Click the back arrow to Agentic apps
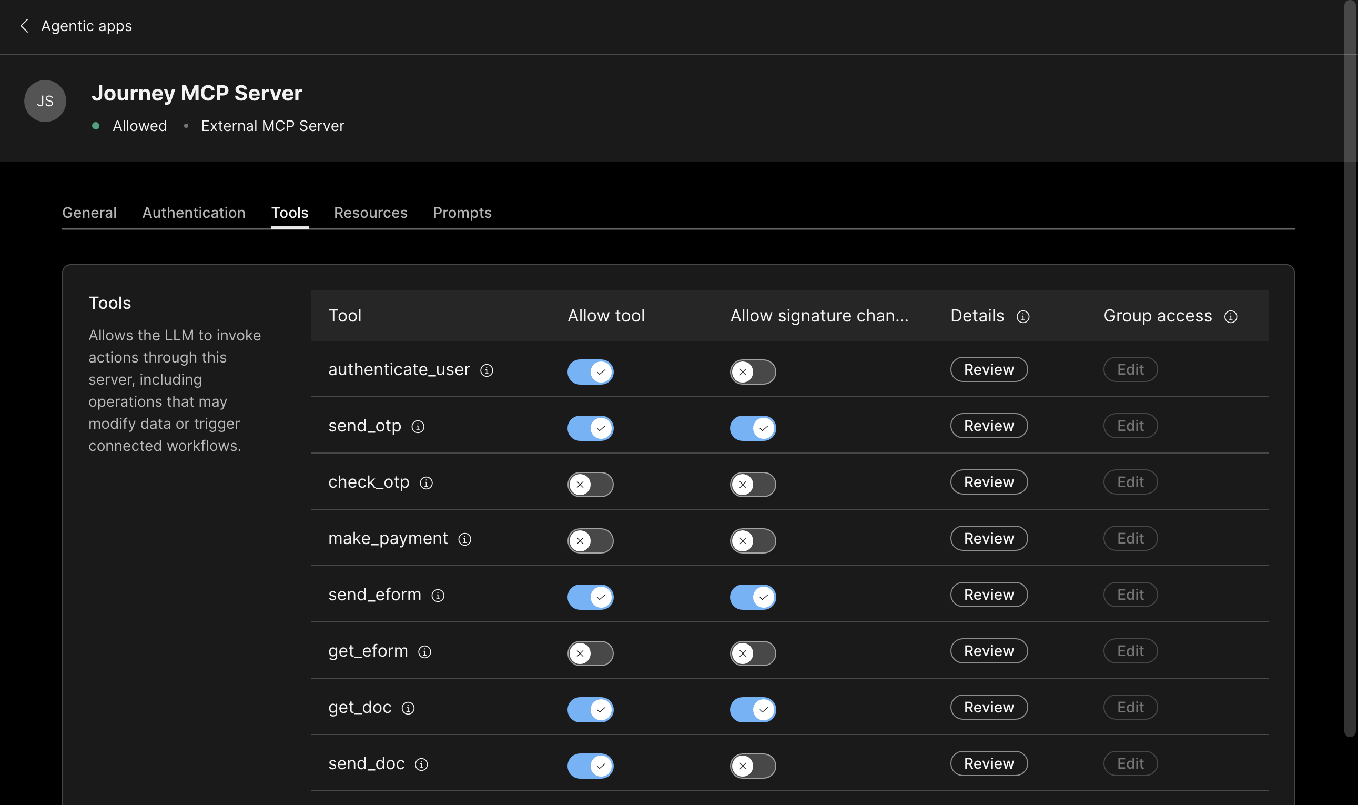Image resolution: width=1358 pixels, height=805 pixels. point(24,25)
